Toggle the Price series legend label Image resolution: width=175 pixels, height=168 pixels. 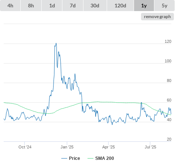tap(75, 158)
